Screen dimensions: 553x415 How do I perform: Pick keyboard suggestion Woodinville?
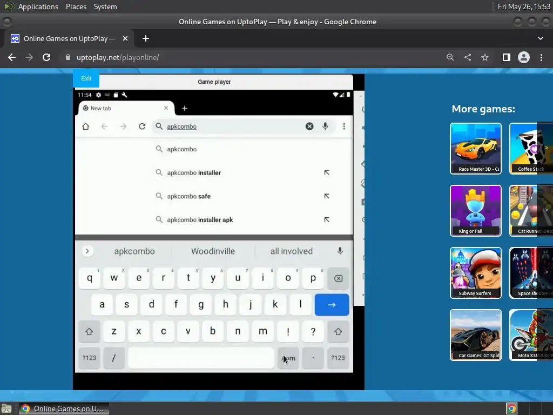(x=213, y=251)
